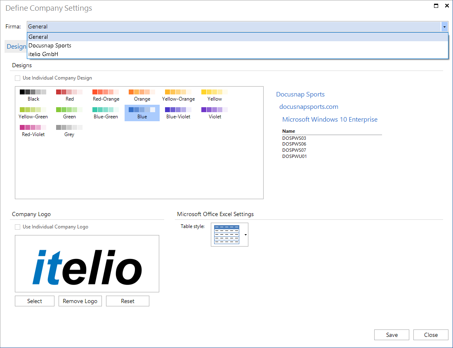Pick the Red-Orange design swatch

106,95
